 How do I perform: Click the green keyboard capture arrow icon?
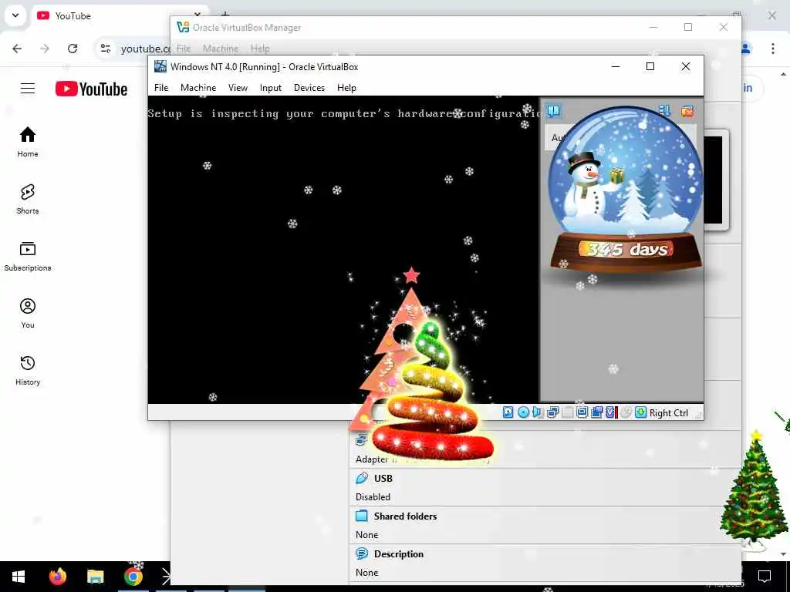coord(640,413)
